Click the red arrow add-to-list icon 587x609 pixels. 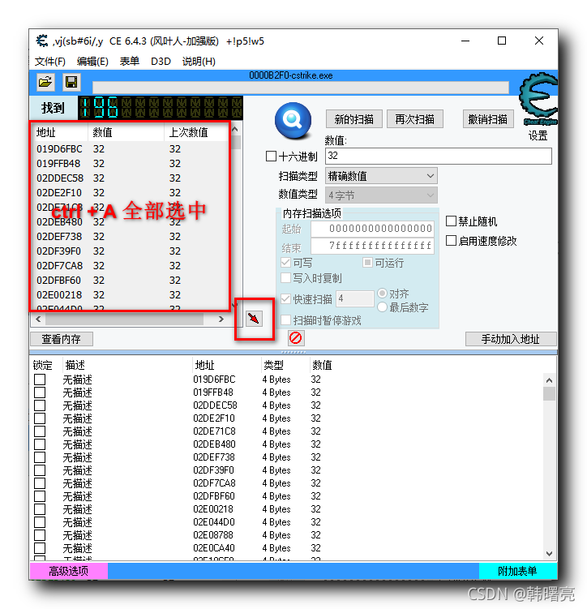254,319
